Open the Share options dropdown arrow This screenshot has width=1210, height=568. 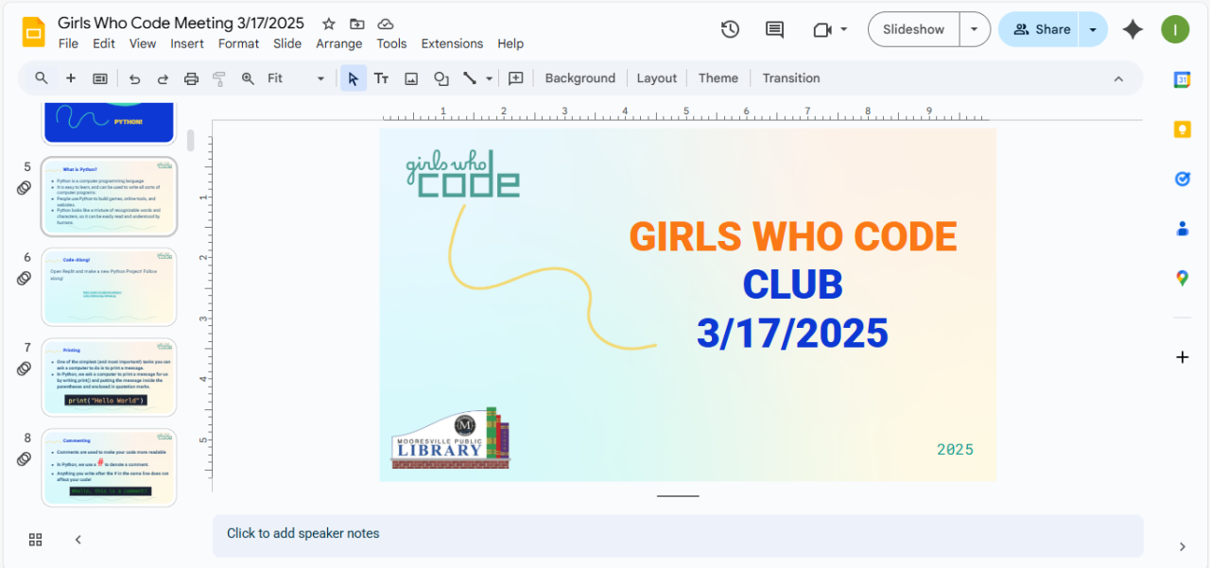pyautogui.click(x=1093, y=29)
